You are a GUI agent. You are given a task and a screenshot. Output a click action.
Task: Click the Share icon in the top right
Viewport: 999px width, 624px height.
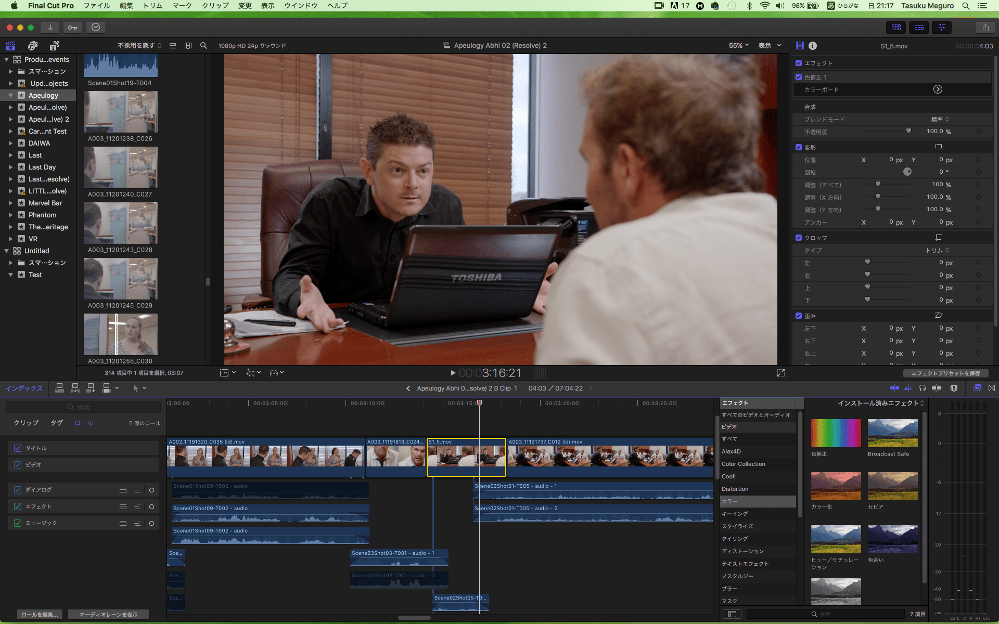click(x=985, y=27)
